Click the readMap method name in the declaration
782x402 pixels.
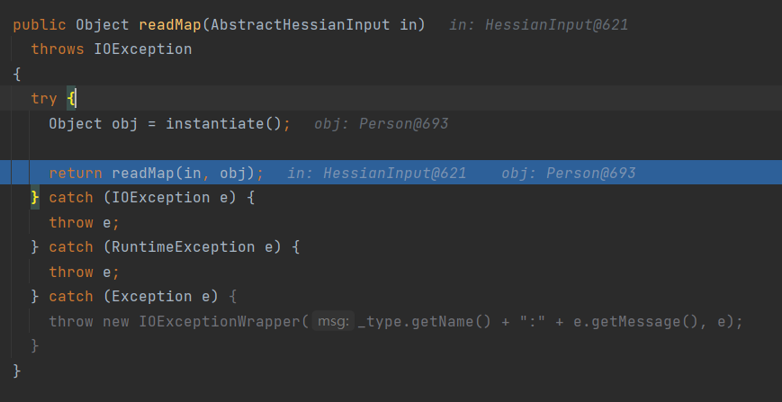click(x=169, y=24)
